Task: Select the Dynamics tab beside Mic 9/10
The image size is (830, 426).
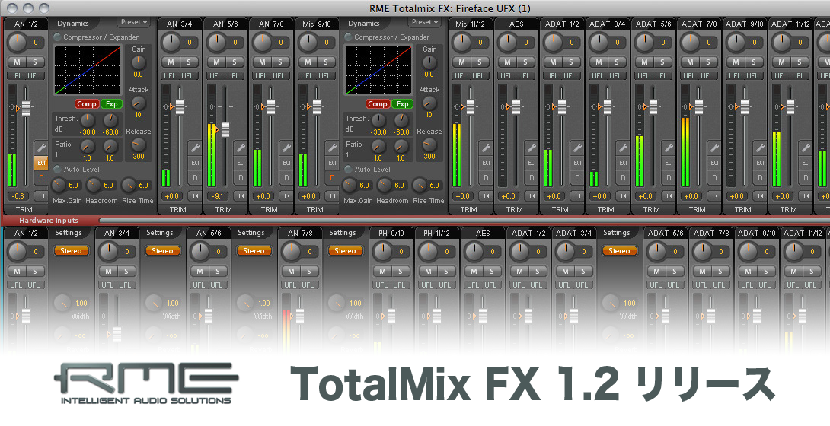Action: (364, 24)
